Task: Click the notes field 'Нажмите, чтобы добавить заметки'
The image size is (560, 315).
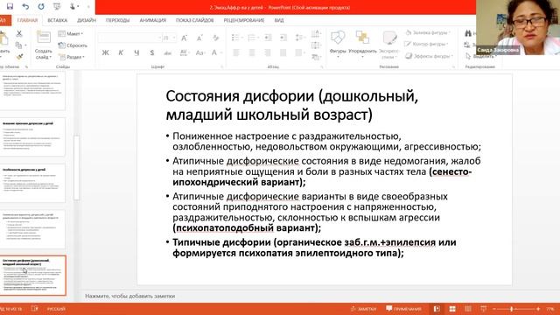Action: point(130,296)
